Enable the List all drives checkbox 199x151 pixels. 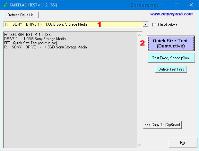154,25
